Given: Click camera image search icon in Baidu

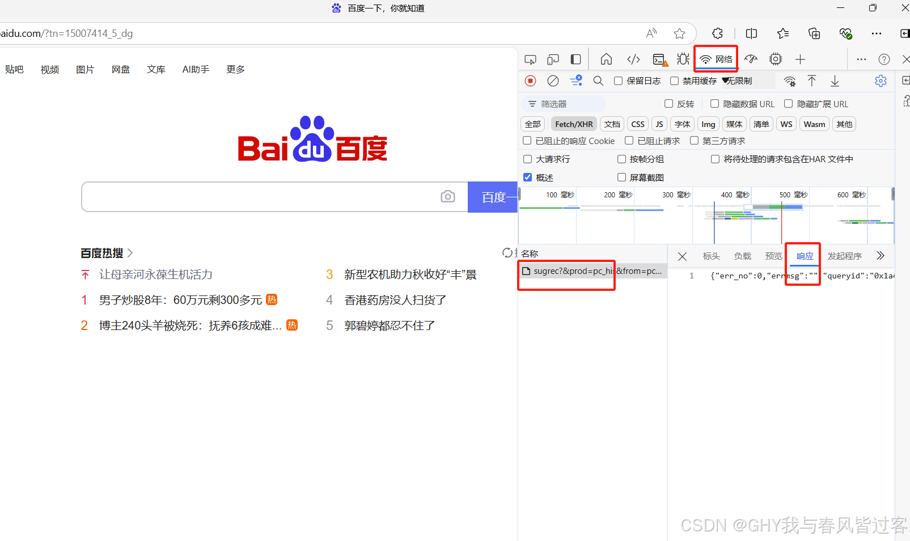Looking at the screenshot, I should 448,196.
